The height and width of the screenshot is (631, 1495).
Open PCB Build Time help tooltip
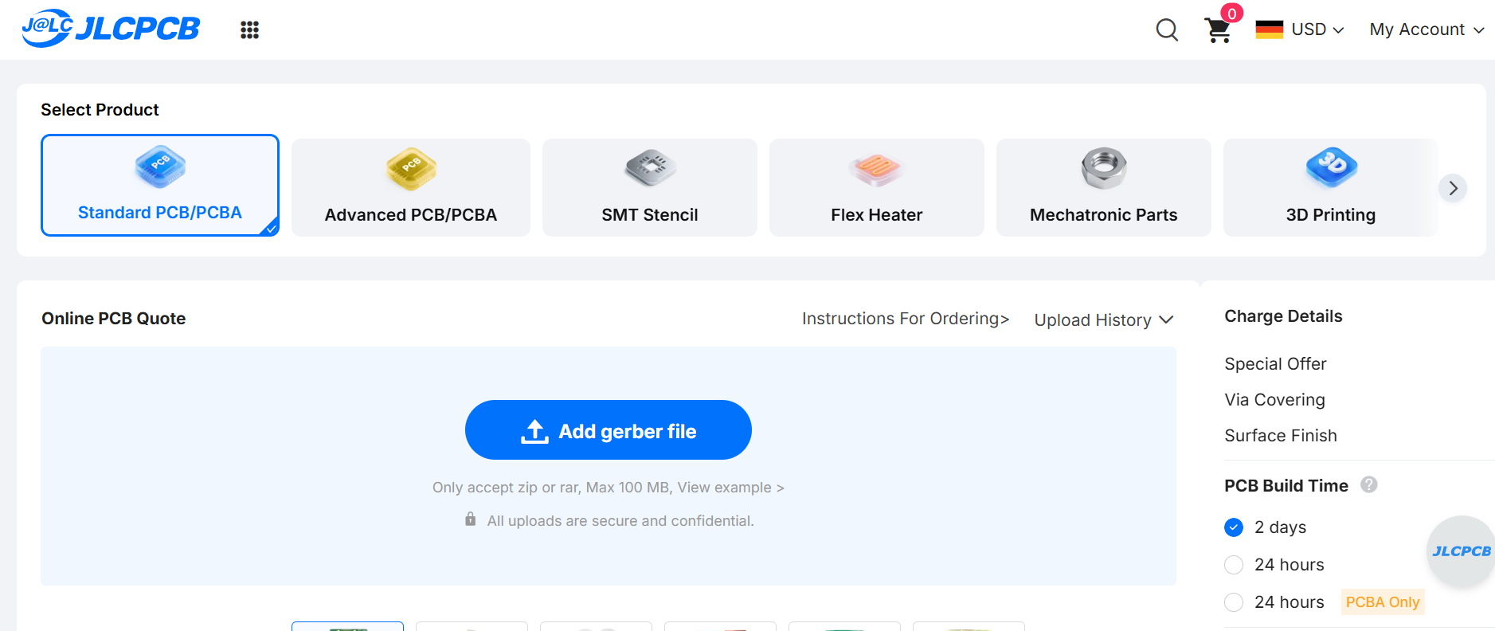[x=1368, y=484]
